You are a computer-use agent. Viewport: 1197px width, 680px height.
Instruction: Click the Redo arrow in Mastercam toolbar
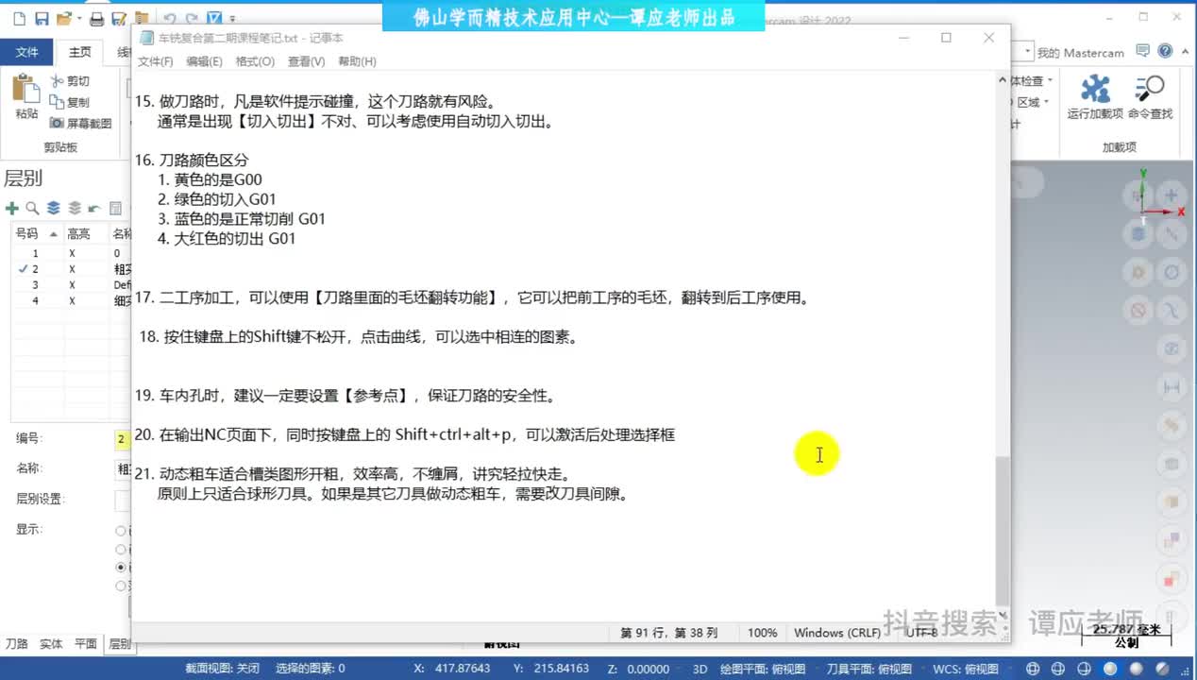[x=192, y=18]
